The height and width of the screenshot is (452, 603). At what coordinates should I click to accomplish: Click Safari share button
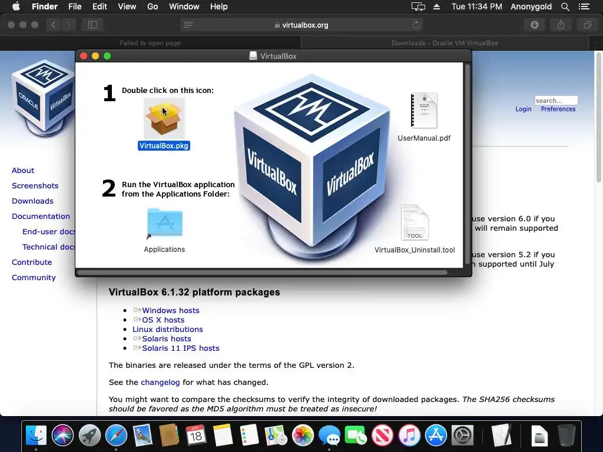point(561,25)
